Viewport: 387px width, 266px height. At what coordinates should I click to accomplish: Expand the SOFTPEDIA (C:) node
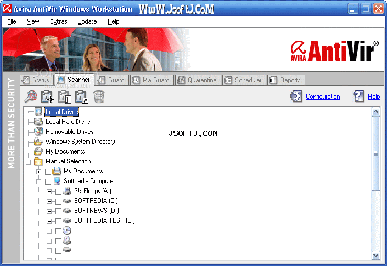49,201
